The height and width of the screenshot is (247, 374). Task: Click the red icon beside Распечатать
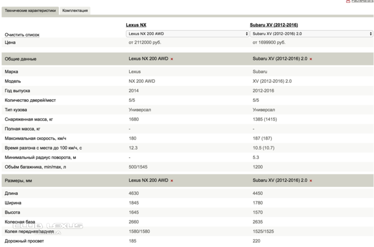pos(348,2)
